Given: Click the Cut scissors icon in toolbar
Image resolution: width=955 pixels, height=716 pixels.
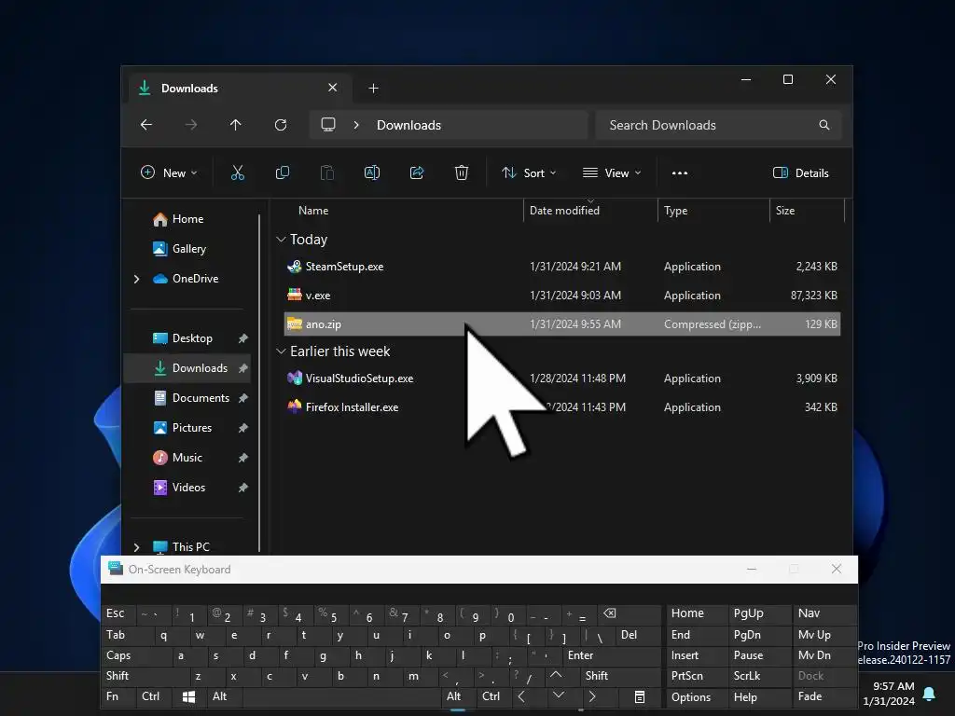Looking at the screenshot, I should click(238, 172).
